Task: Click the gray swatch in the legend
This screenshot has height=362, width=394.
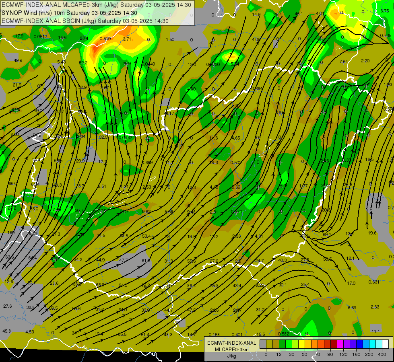Action: 263,344
